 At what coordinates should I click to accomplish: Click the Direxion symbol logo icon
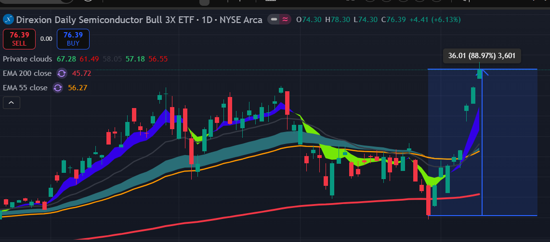click(8, 20)
